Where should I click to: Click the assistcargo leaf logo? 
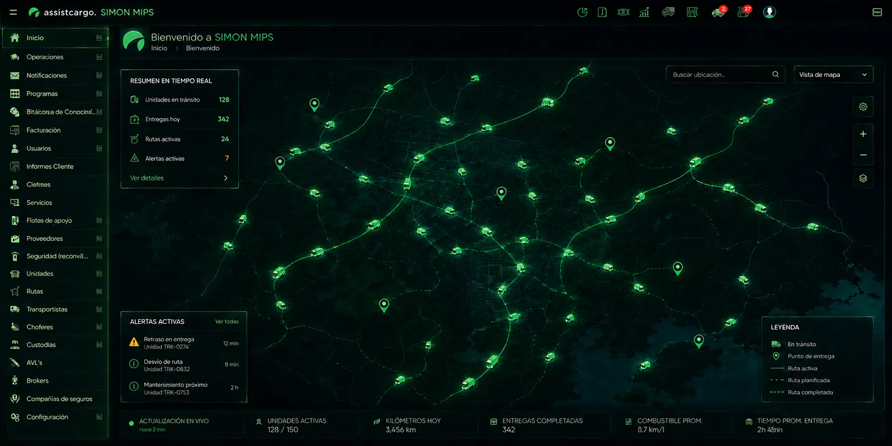[34, 12]
